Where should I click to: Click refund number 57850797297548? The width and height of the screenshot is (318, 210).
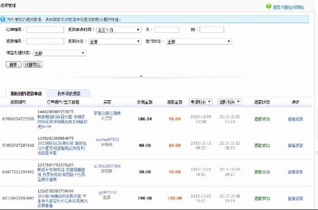tap(18, 145)
